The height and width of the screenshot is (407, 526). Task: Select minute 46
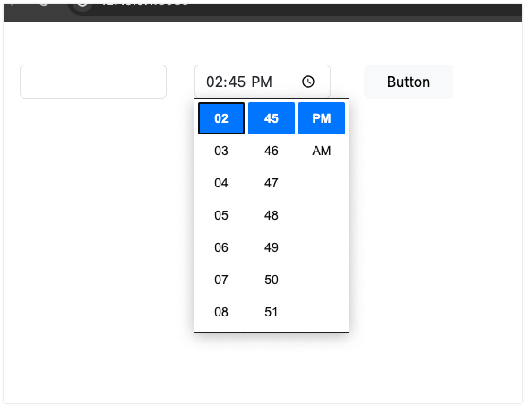[x=271, y=151]
